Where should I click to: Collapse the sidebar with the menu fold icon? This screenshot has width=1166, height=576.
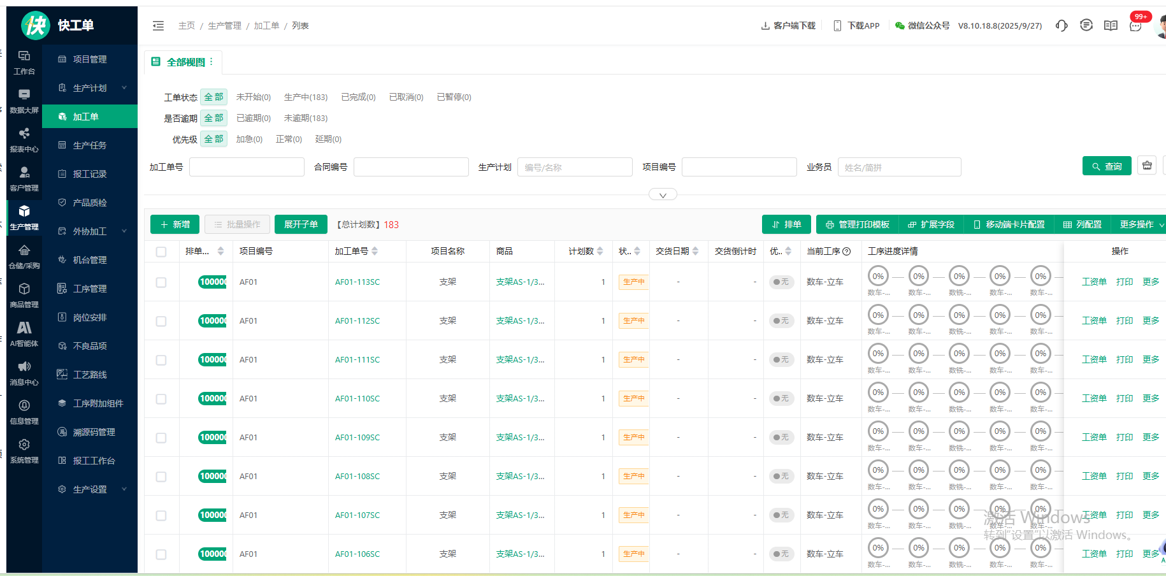(x=159, y=25)
